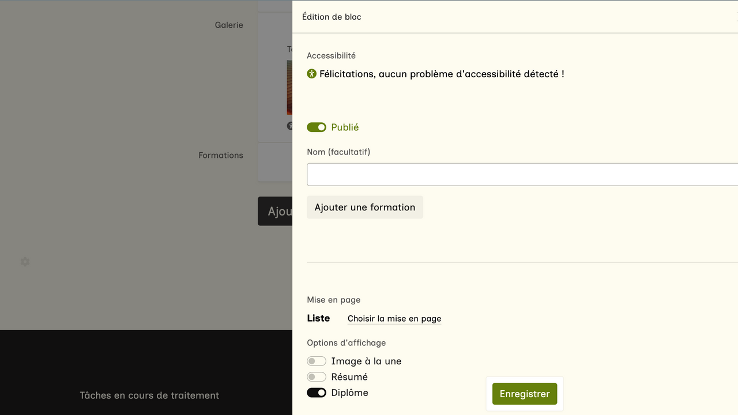
Task: Select the Galerie block label
Action: [229, 25]
